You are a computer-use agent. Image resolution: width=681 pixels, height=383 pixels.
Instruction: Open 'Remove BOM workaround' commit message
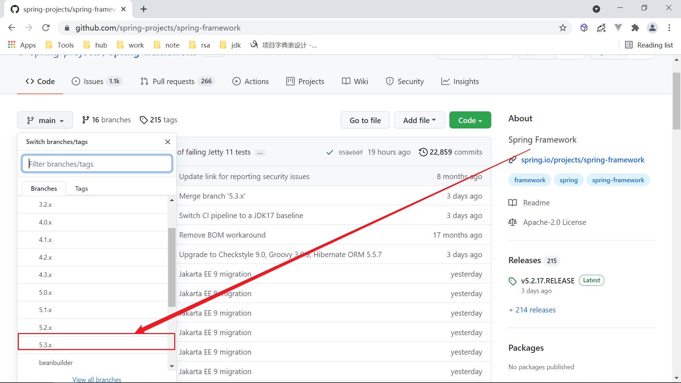222,235
